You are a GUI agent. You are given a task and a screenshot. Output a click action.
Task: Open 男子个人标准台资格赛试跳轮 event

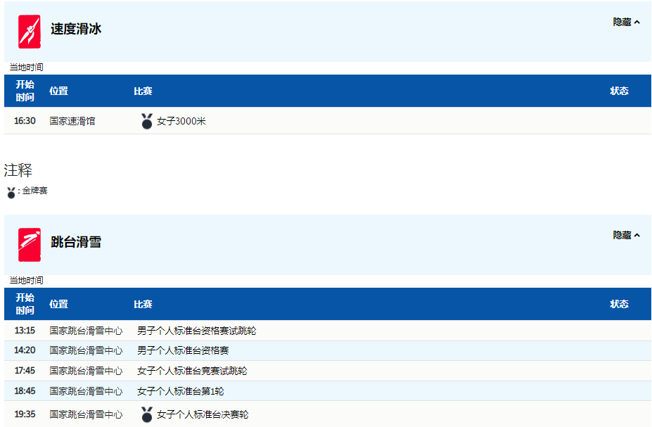[x=196, y=331]
